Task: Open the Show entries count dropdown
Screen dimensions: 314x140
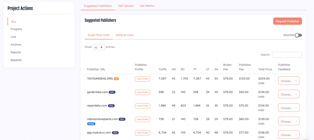Action: (x=98, y=47)
